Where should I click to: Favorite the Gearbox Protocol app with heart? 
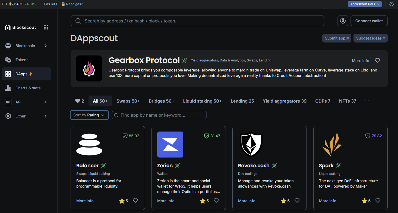377,60
